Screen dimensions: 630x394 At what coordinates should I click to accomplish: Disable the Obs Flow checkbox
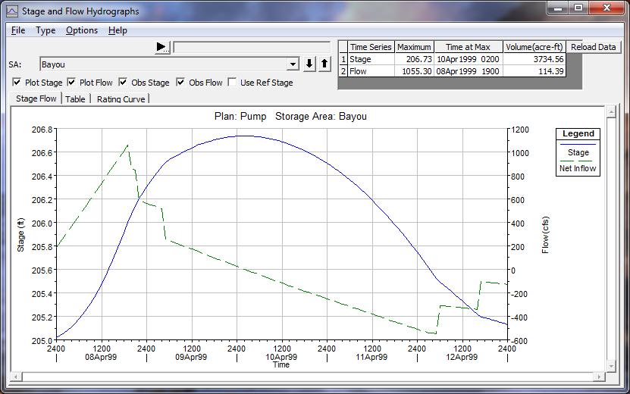pyautogui.click(x=181, y=83)
